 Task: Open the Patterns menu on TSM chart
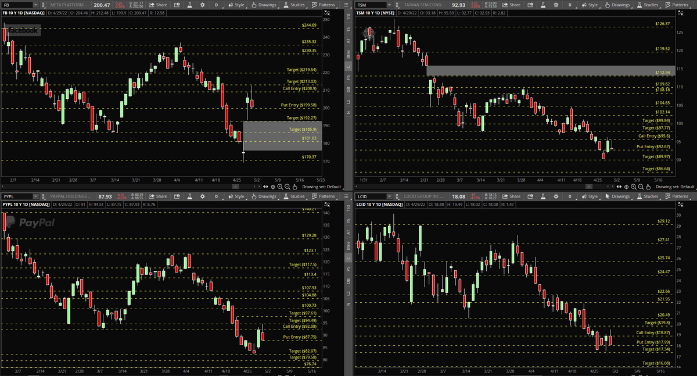pos(678,5)
